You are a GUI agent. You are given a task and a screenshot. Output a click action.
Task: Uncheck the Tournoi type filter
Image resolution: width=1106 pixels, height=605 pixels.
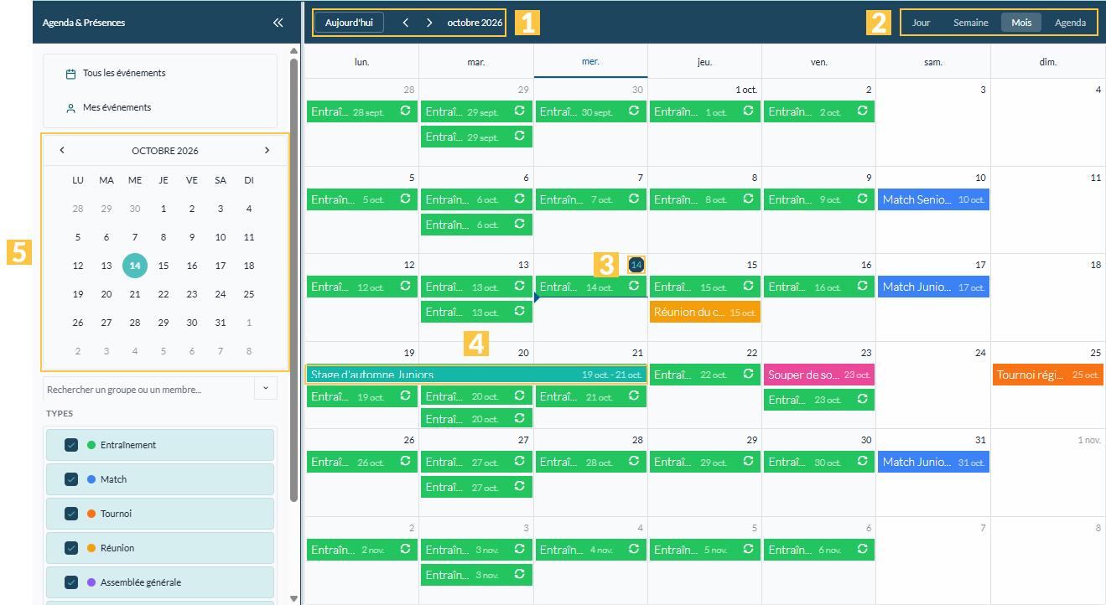coord(71,514)
